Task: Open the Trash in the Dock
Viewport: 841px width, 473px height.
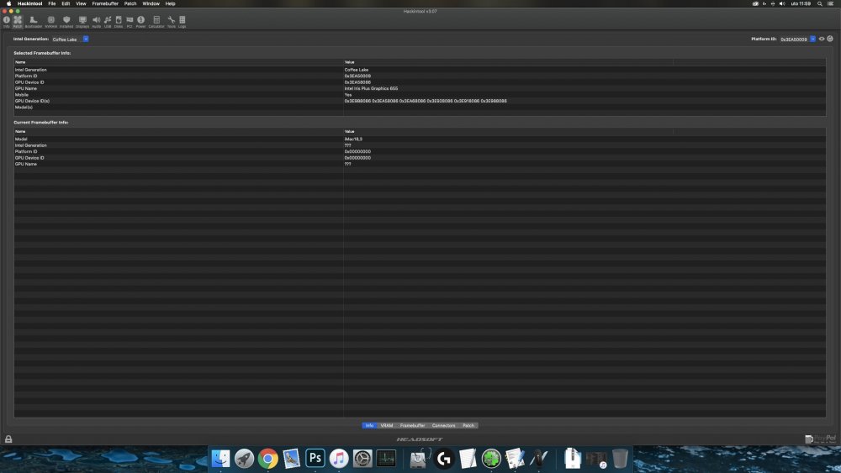Action: tap(620, 459)
